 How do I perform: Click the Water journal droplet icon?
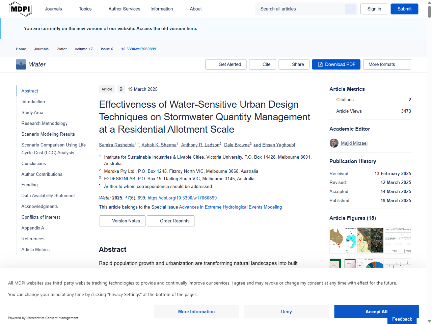[21, 64]
